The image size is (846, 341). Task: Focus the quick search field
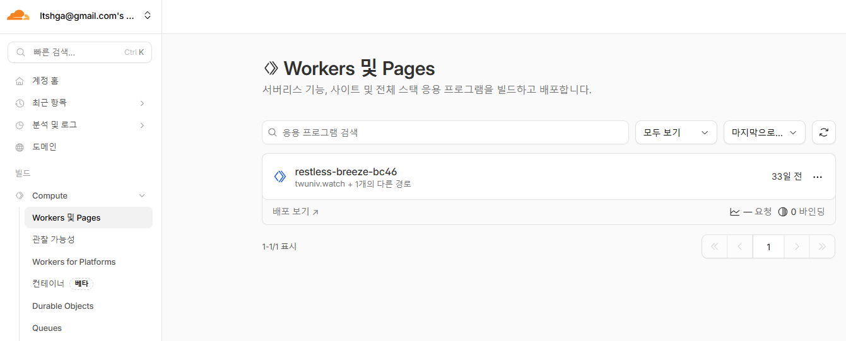(80, 52)
